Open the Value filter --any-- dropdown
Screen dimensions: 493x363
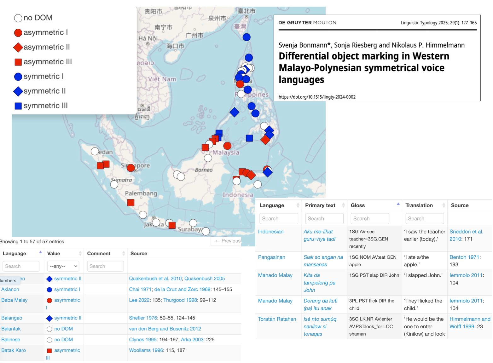[x=63, y=266]
